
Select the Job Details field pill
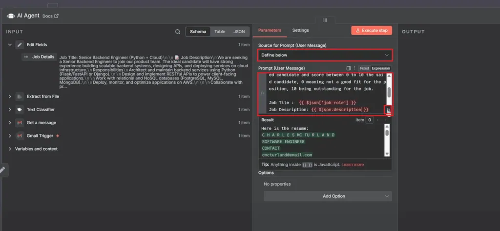pos(39,57)
